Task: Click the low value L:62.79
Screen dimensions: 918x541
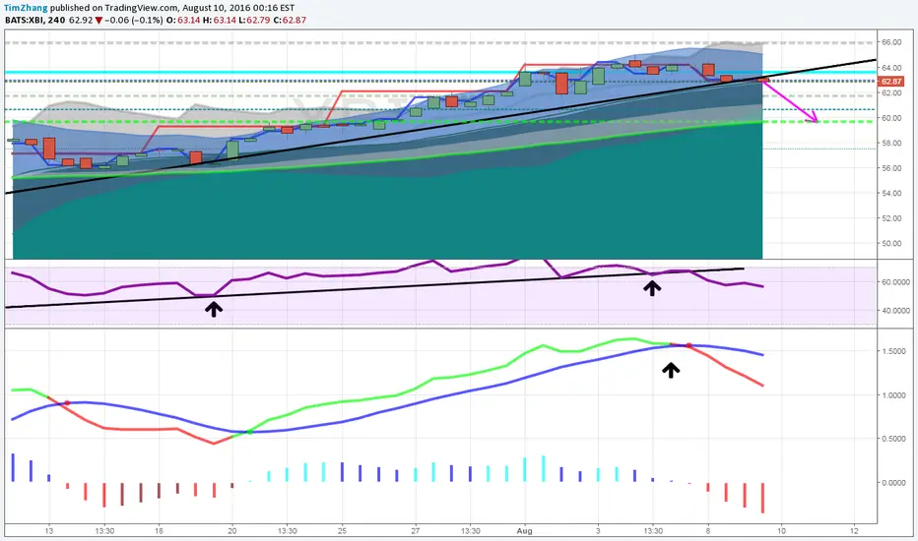Action: click(x=255, y=20)
